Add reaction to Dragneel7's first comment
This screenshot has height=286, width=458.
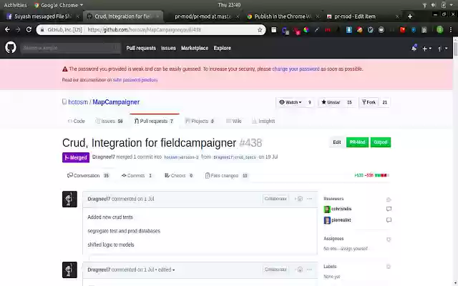[299, 199]
